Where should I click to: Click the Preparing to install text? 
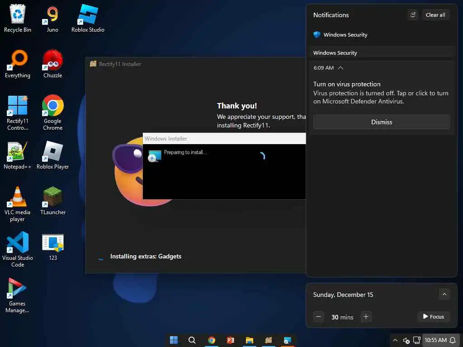tap(185, 152)
